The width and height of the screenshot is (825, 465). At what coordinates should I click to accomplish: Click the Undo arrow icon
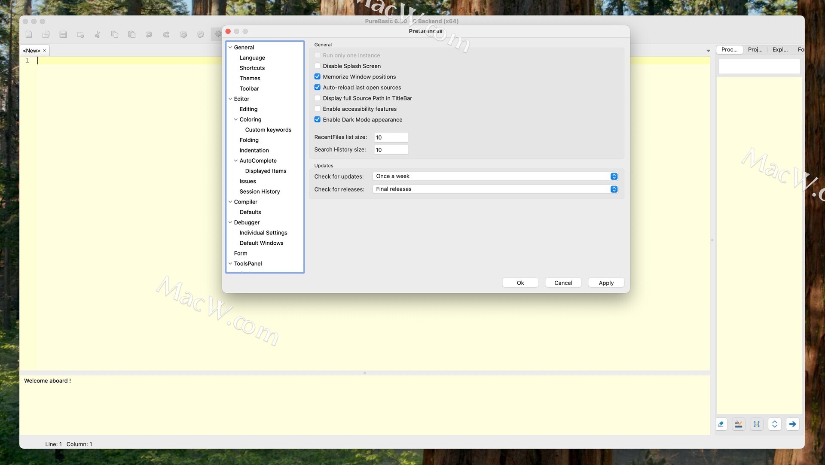click(149, 34)
